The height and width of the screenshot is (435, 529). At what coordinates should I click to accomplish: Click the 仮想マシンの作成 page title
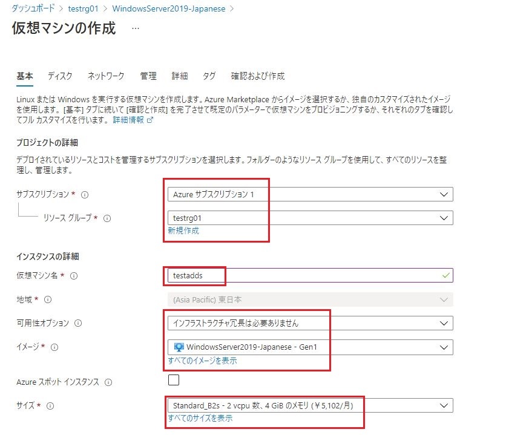(64, 28)
